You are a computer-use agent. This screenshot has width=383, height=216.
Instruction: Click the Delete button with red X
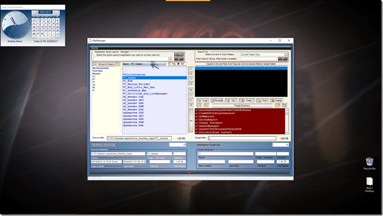(x=276, y=101)
